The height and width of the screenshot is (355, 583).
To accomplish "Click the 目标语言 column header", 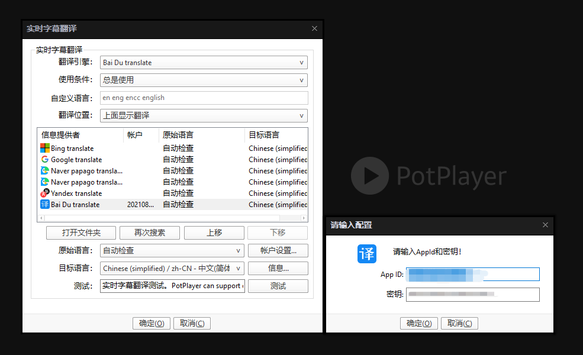I will pyautogui.click(x=276, y=135).
